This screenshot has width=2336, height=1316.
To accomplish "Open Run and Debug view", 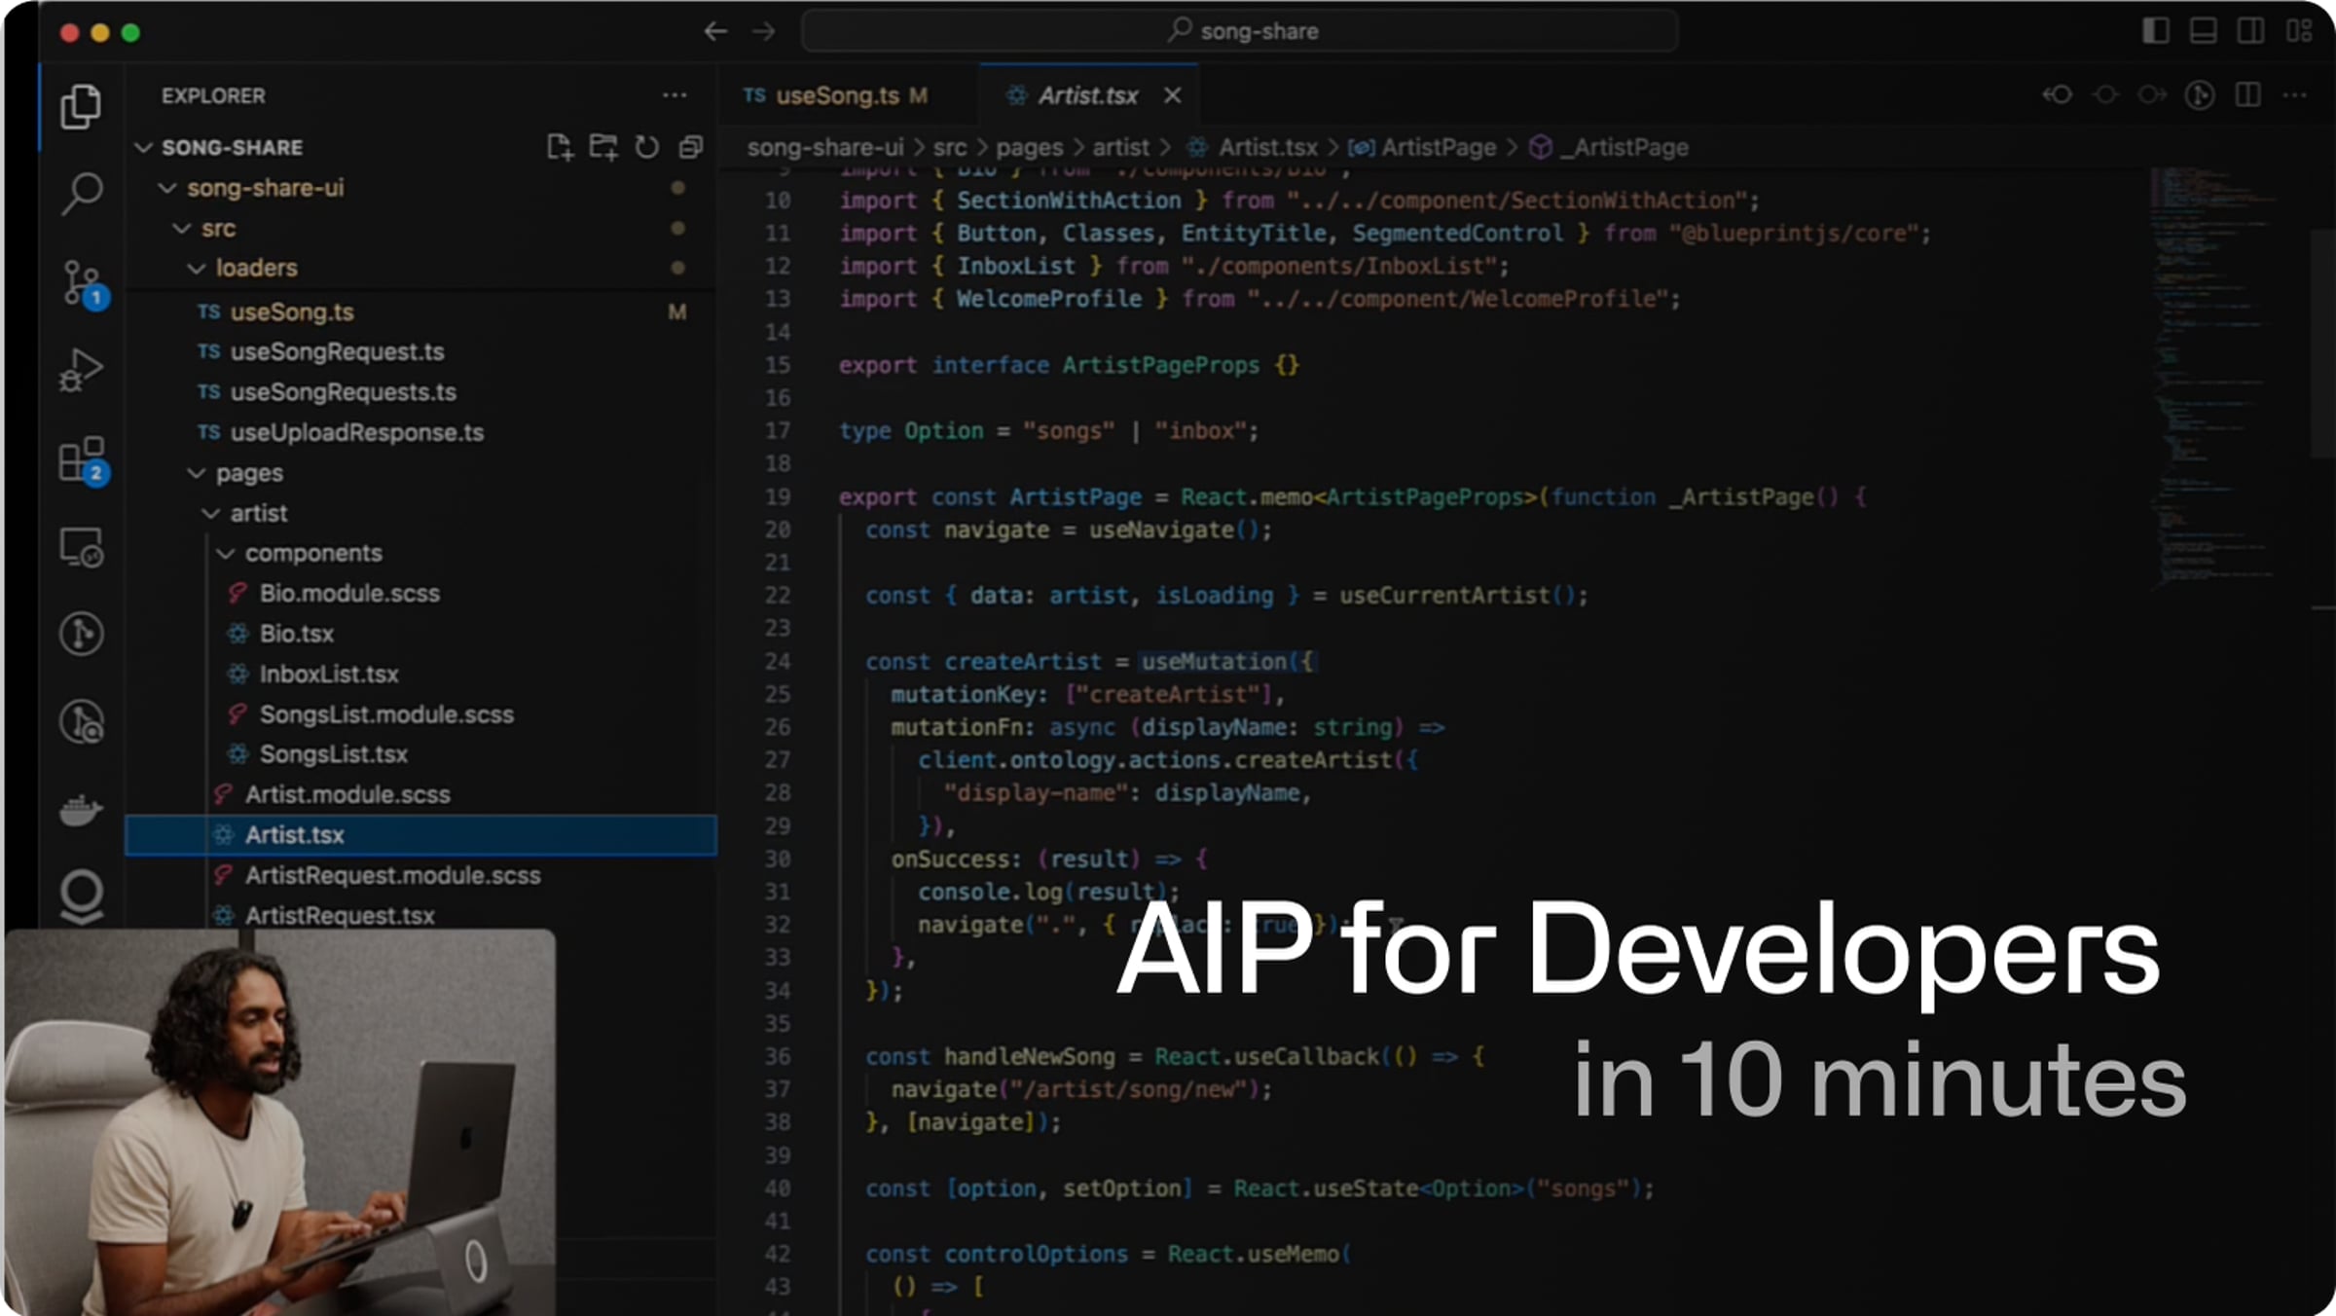I will coord(81,370).
